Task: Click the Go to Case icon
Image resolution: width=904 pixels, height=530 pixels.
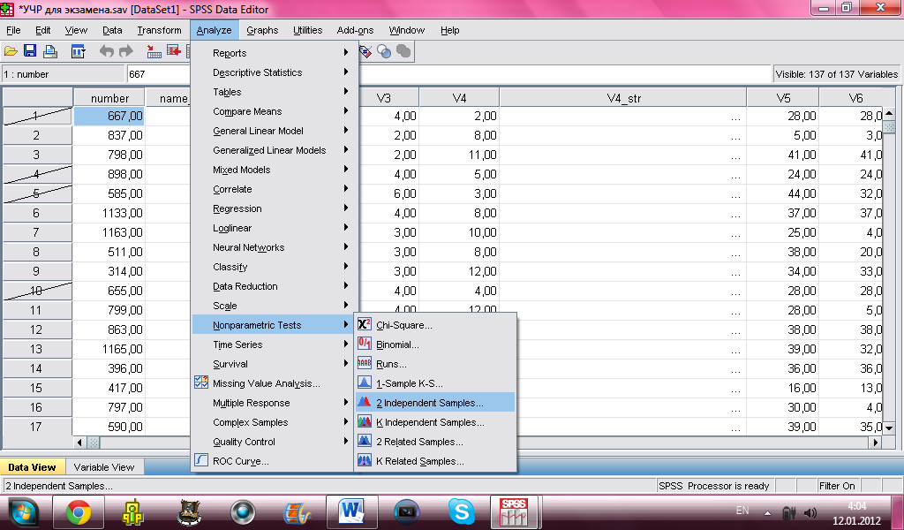Action: click(154, 51)
